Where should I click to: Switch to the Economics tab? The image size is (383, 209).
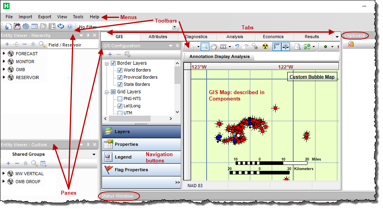point(273,37)
